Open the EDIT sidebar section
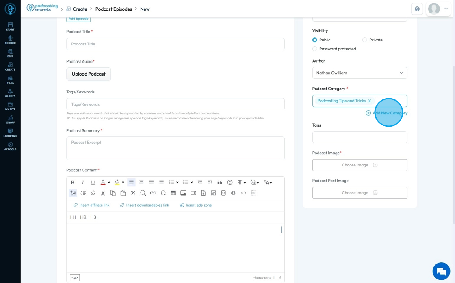 click(x=10, y=53)
